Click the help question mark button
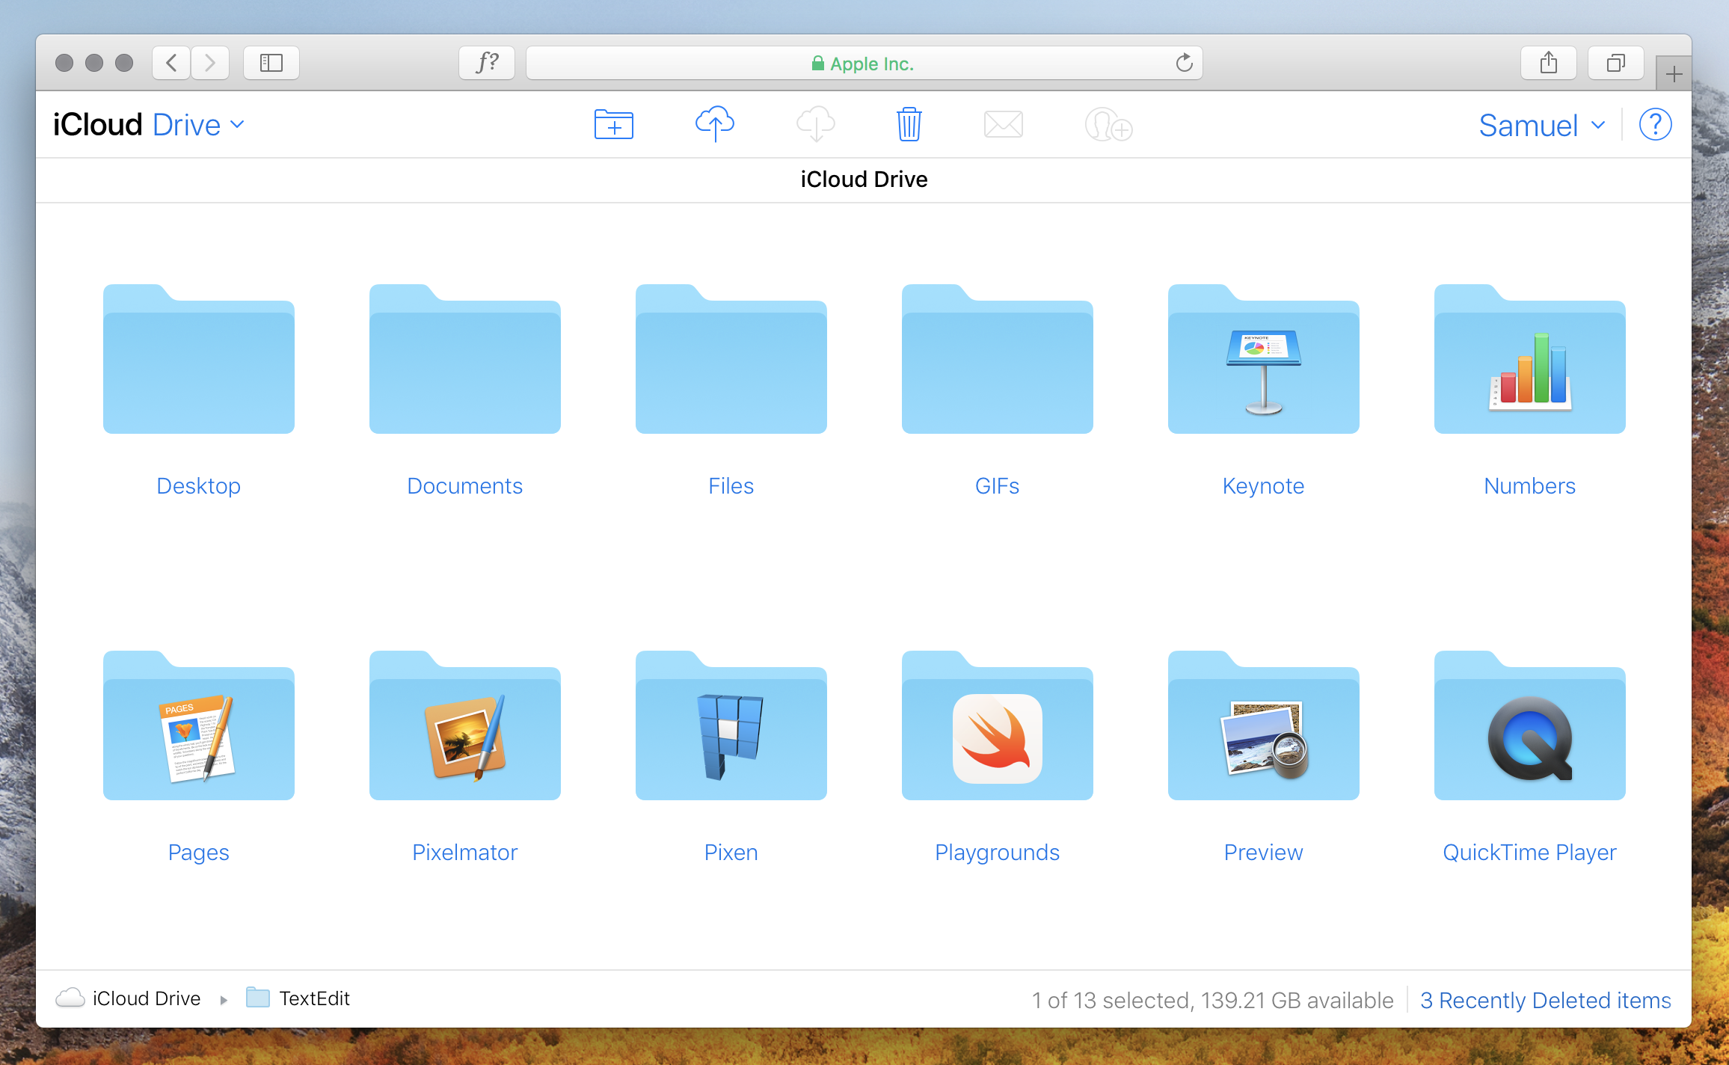 [x=1655, y=123]
